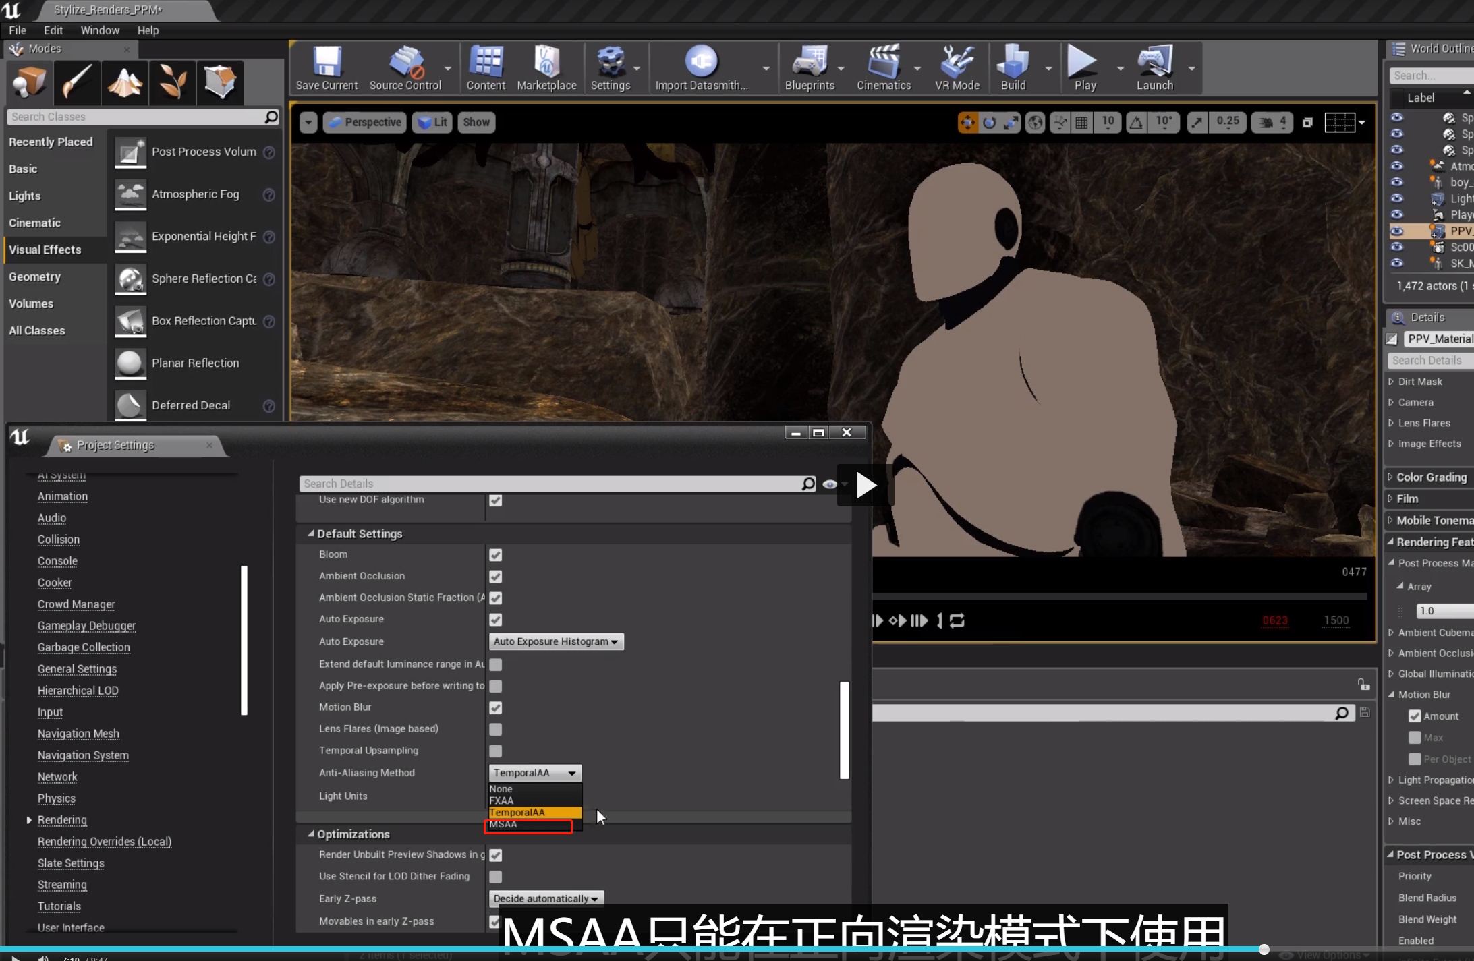Screen dimensions: 1474x961
Task: Open the Rendering settings link
Action: pyautogui.click(x=62, y=820)
